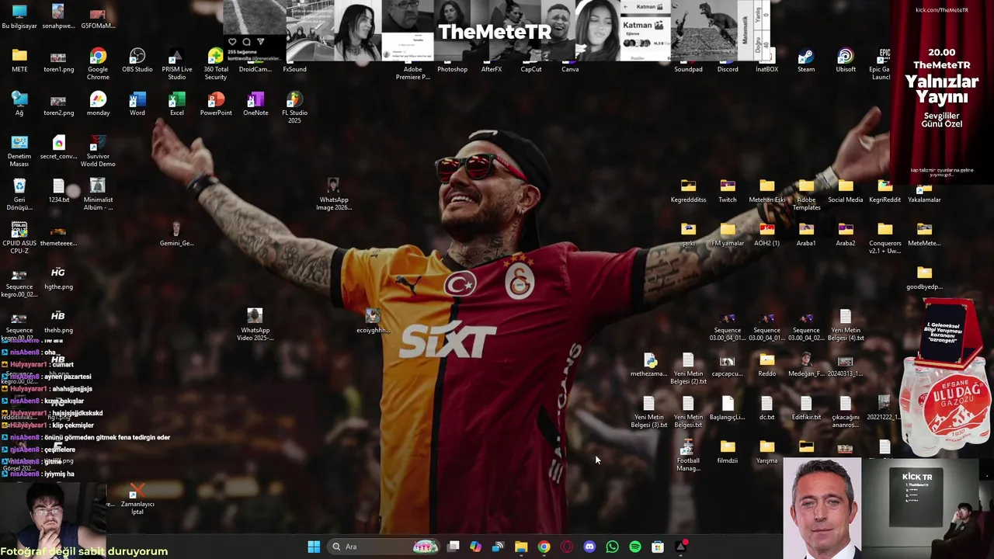The width and height of the screenshot is (994, 559).
Task: Select WhatsApp Image 2026 file
Action: click(333, 194)
